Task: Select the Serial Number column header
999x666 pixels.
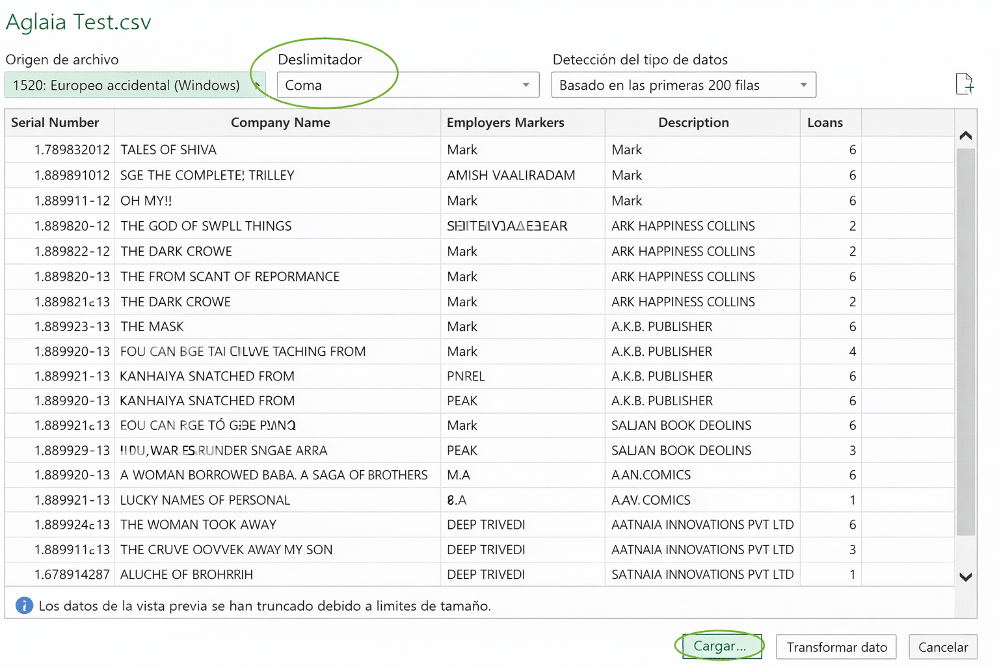Action: (x=56, y=122)
